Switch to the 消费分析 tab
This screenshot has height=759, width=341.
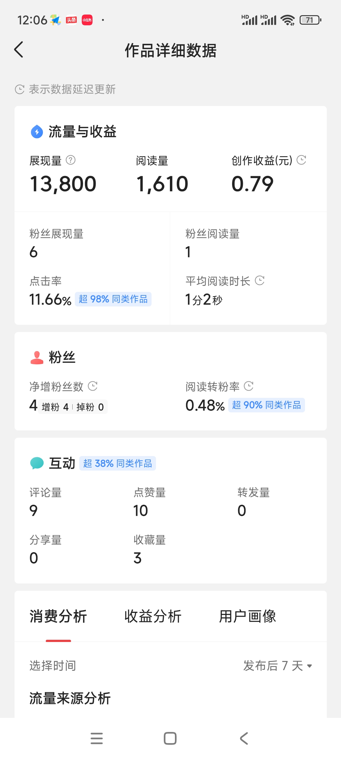pyautogui.click(x=58, y=616)
